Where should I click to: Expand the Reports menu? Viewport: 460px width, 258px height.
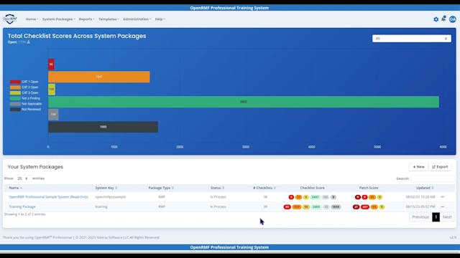pyautogui.click(x=86, y=19)
